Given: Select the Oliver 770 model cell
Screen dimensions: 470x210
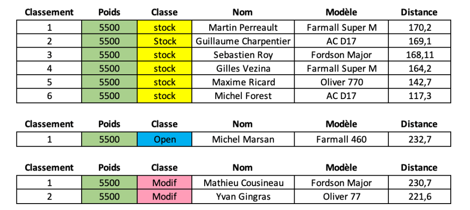Looking at the screenshot, I should click(341, 83).
